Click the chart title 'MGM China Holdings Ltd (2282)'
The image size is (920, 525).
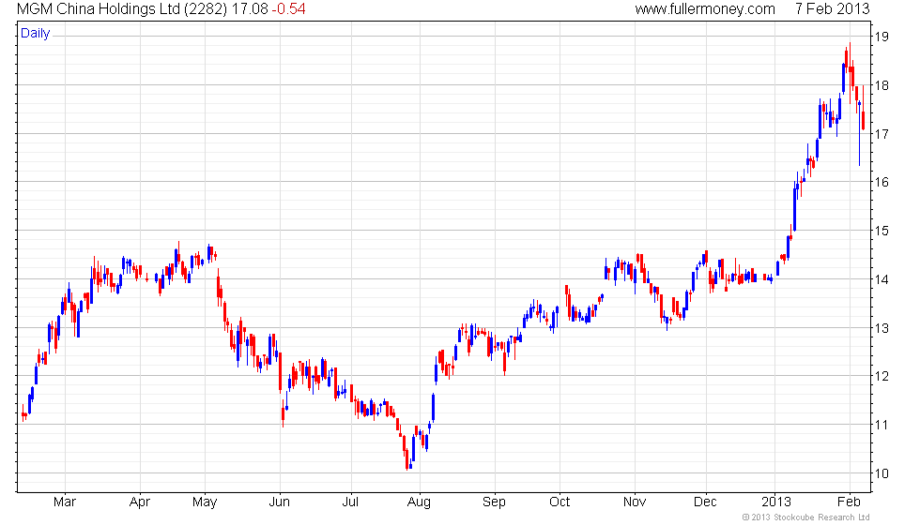(x=122, y=8)
